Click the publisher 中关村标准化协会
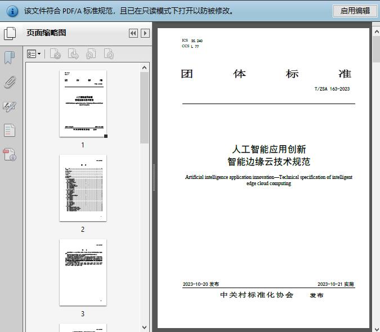Screen dimensions: 380x332 click(257, 295)
